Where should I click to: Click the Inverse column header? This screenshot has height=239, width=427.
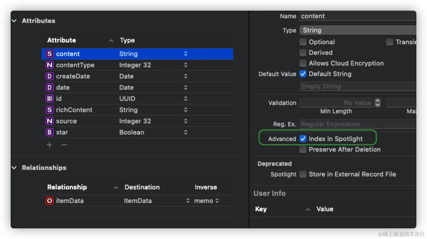coord(206,187)
